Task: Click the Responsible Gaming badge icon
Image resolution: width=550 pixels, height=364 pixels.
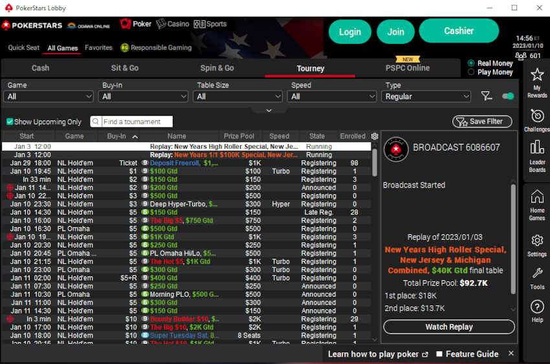Action: coord(124,48)
